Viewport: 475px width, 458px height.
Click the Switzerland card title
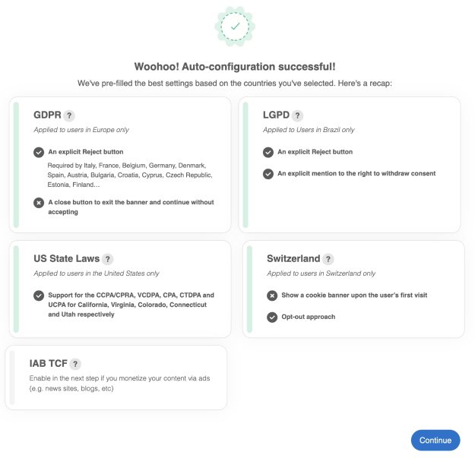(293, 259)
